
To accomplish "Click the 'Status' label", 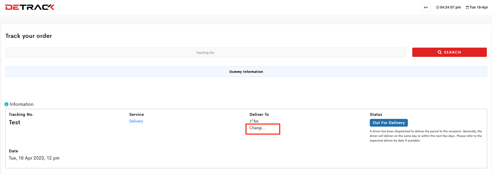I will (x=376, y=115).
